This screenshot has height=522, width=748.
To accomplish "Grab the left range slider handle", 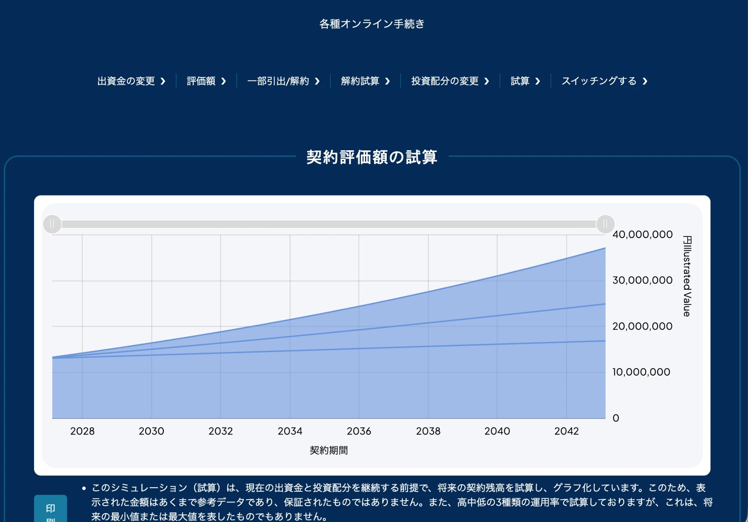I will tap(52, 224).
